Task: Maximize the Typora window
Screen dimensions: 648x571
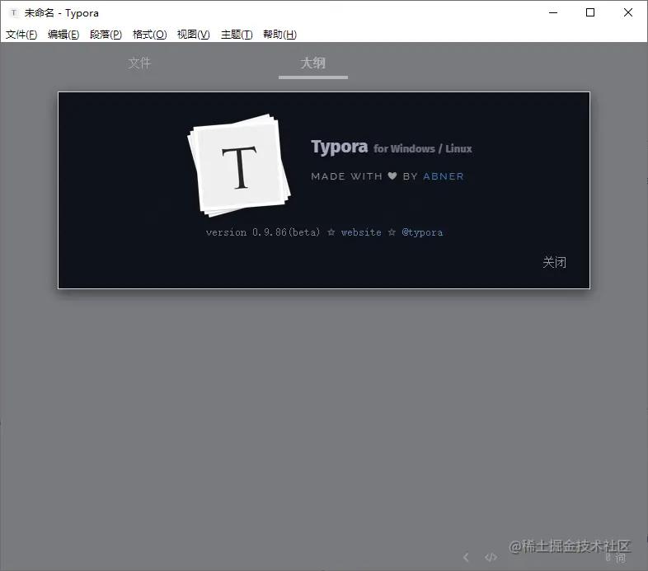Action: click(x=590, y=13)
